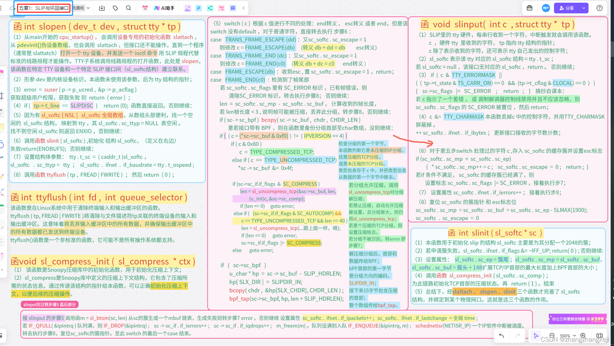Click the teal mind map icon
This screenshot has width=614, height=346.
(x=210, y=8)
